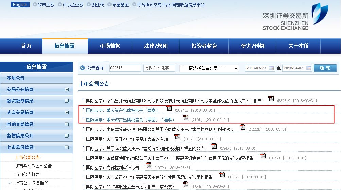Open 乐富基金 top link

[120, 5]
